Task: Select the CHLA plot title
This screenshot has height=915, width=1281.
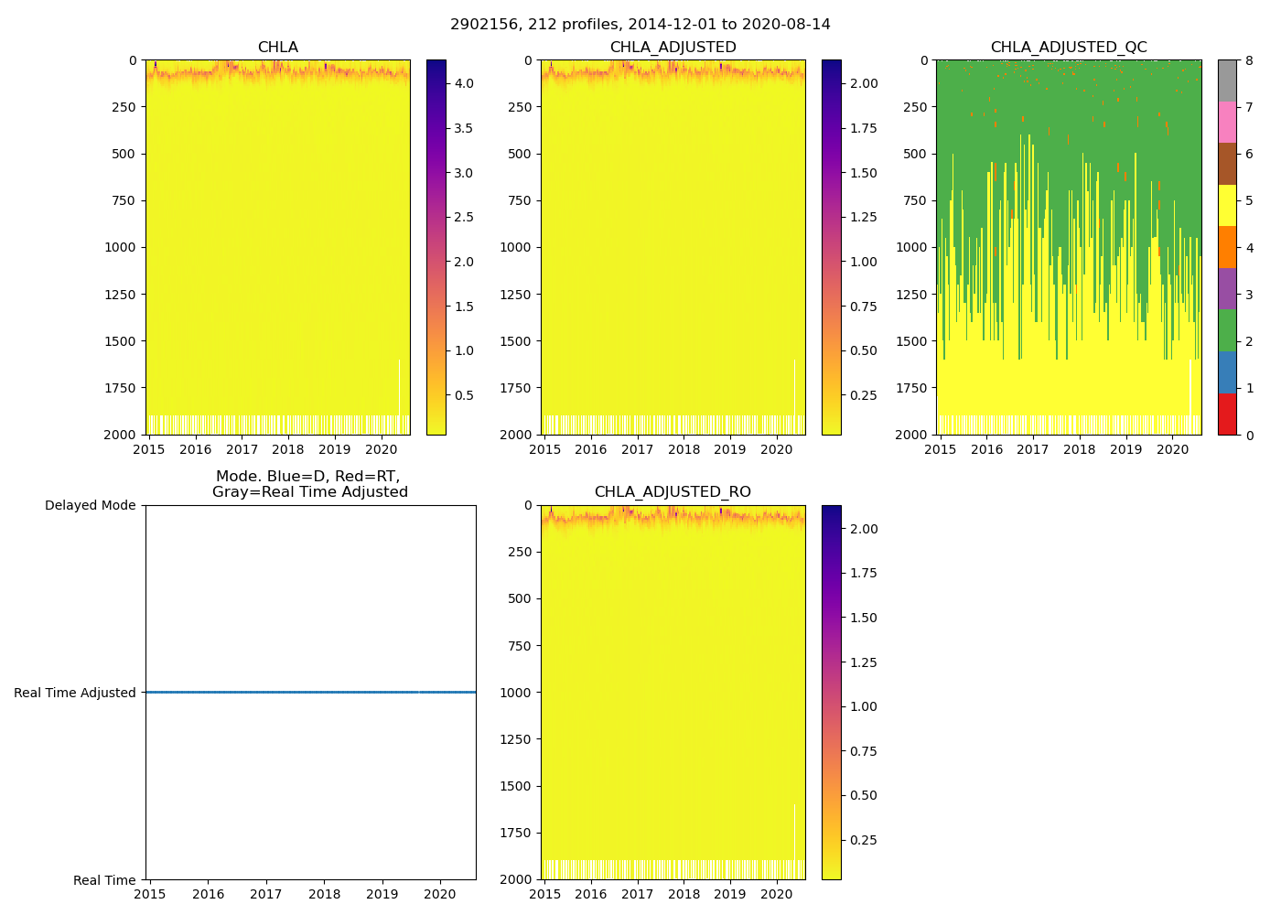Action: [x=277, y=48]
